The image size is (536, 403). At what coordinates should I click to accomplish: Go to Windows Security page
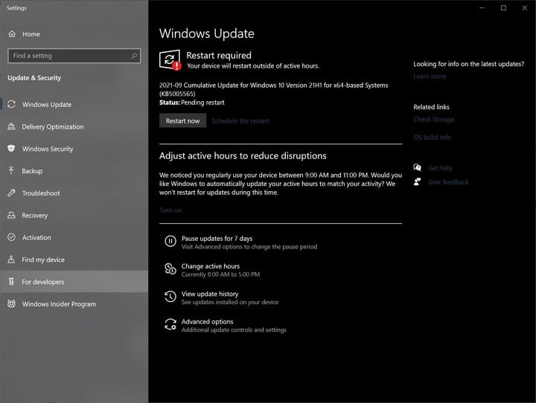[74, 149]
